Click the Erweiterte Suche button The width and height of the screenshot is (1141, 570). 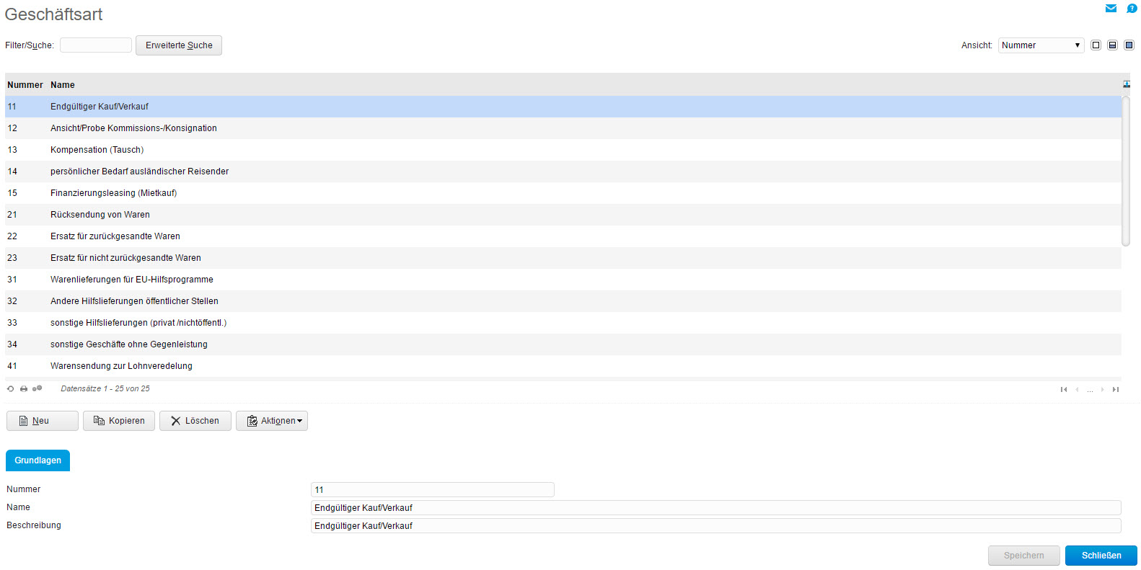pos(179,45)
